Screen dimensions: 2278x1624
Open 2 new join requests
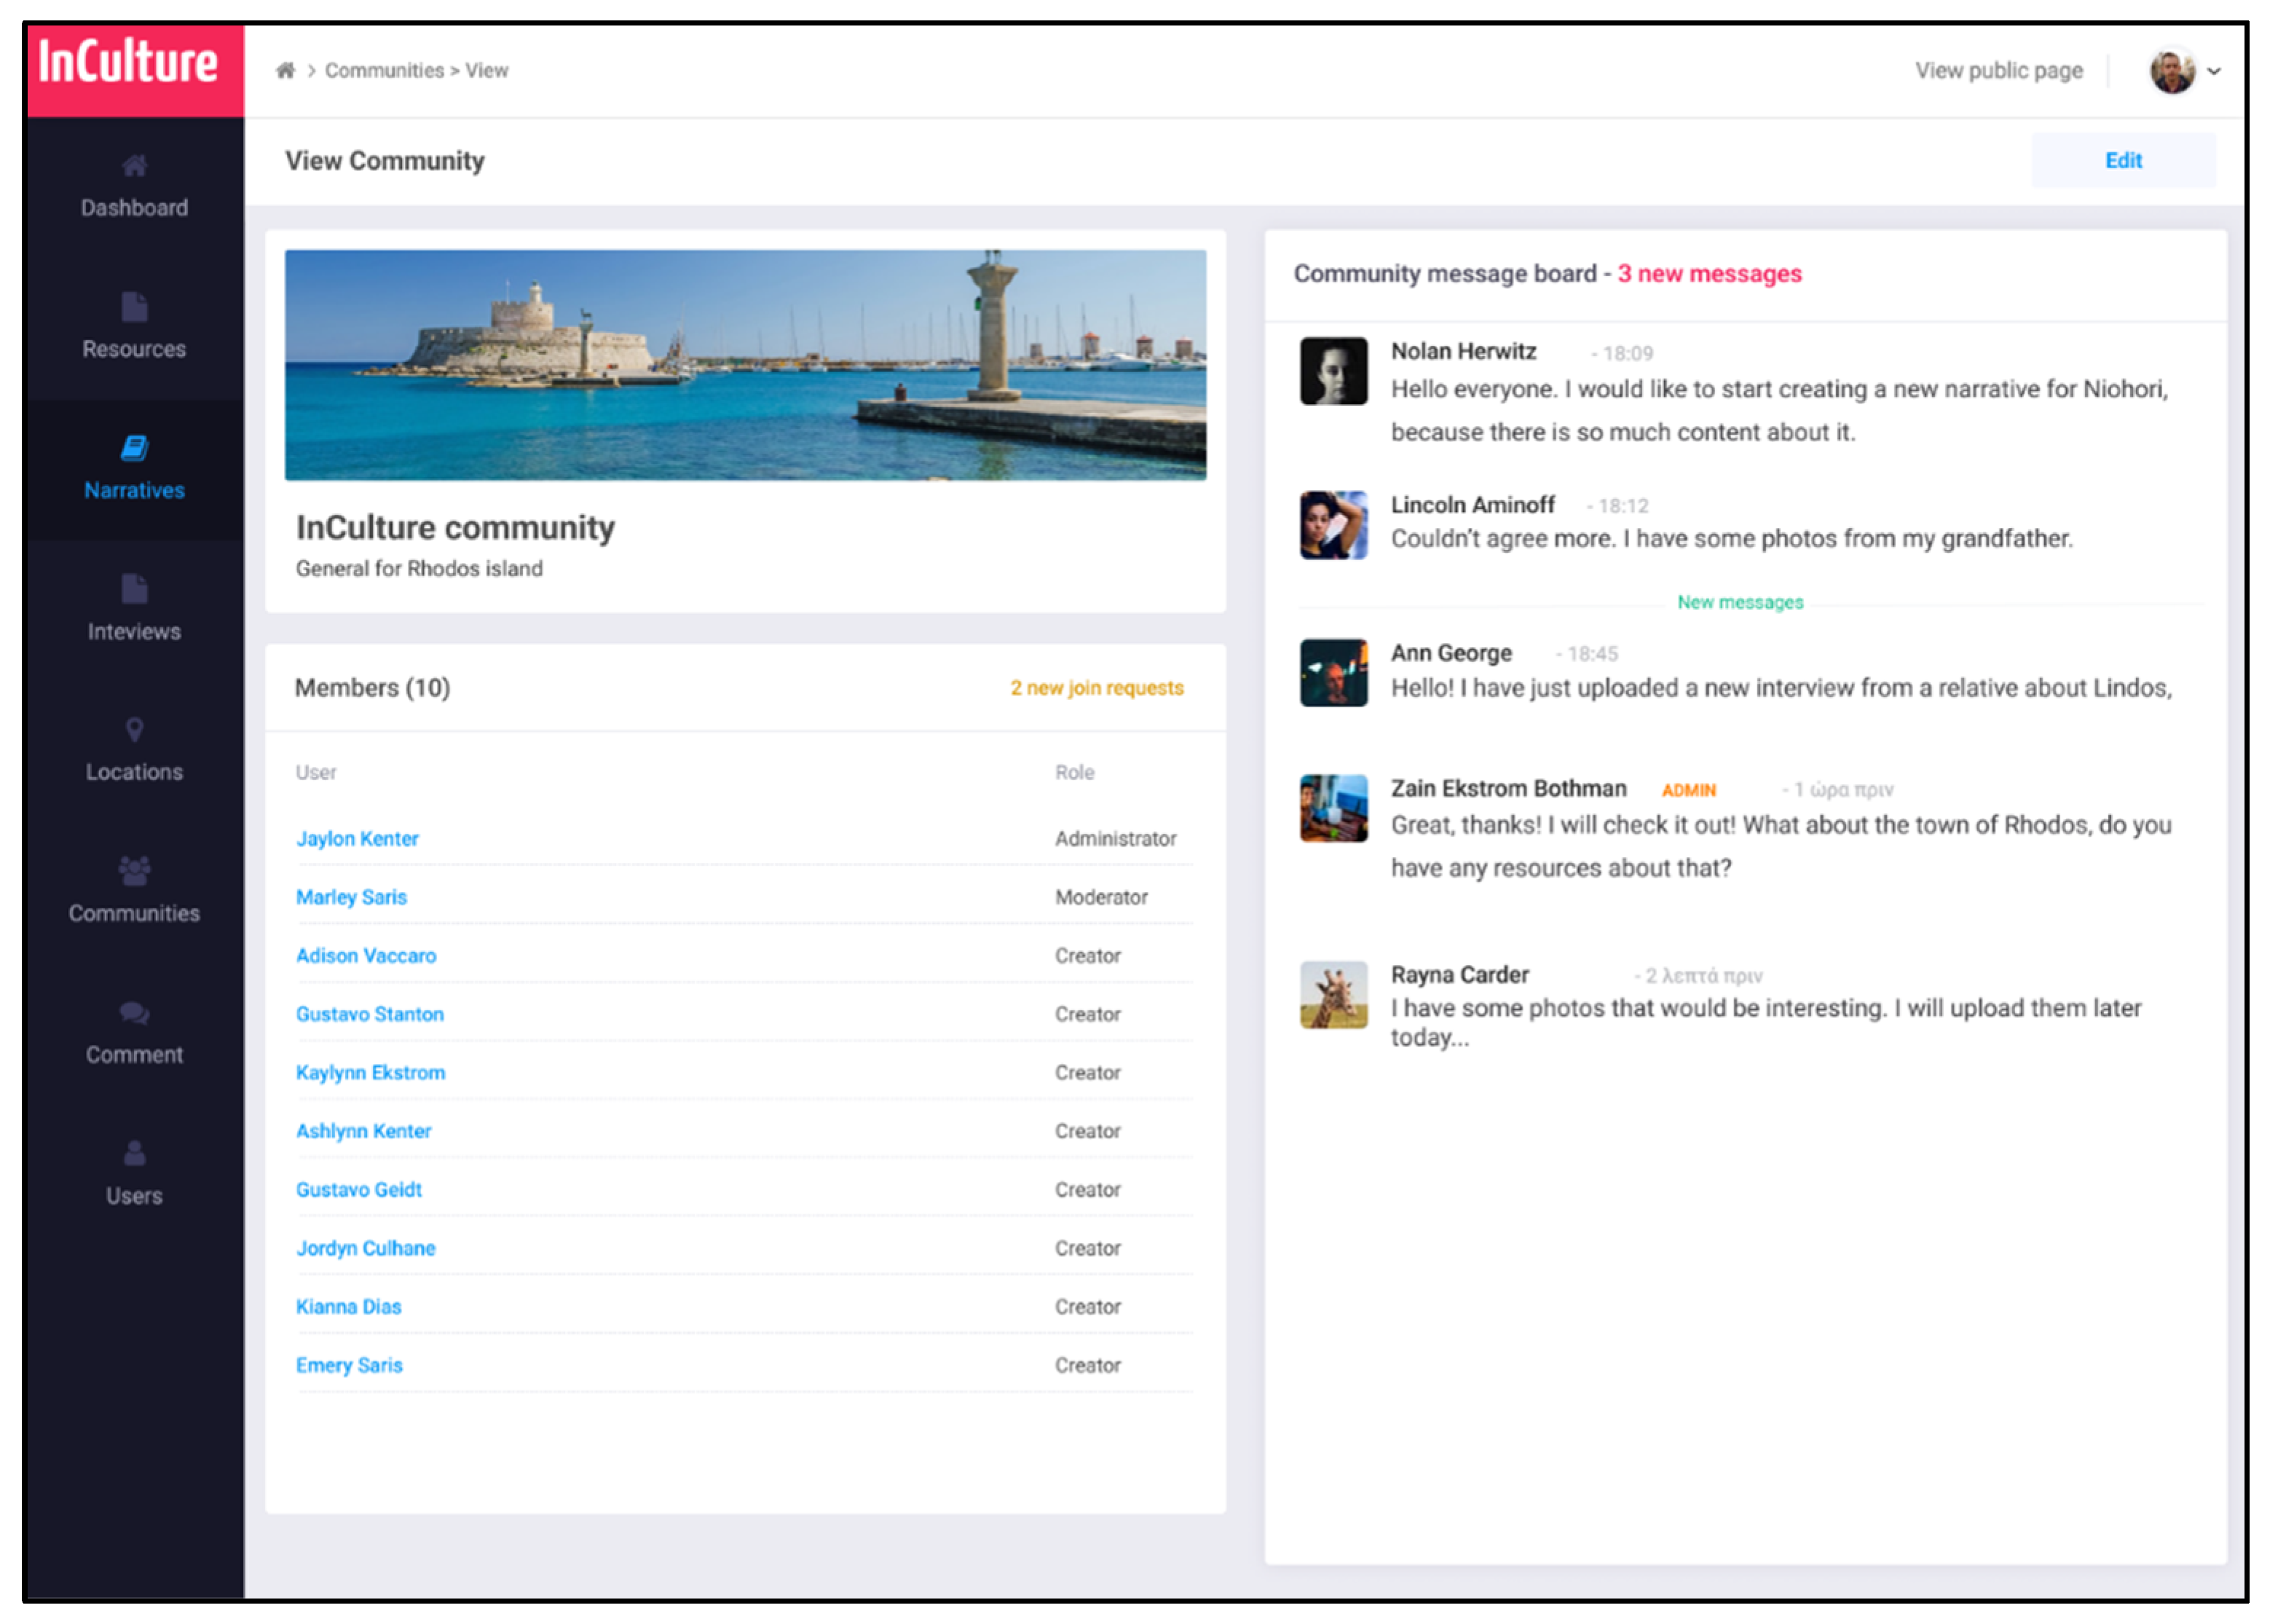[x=1096, y=688]
